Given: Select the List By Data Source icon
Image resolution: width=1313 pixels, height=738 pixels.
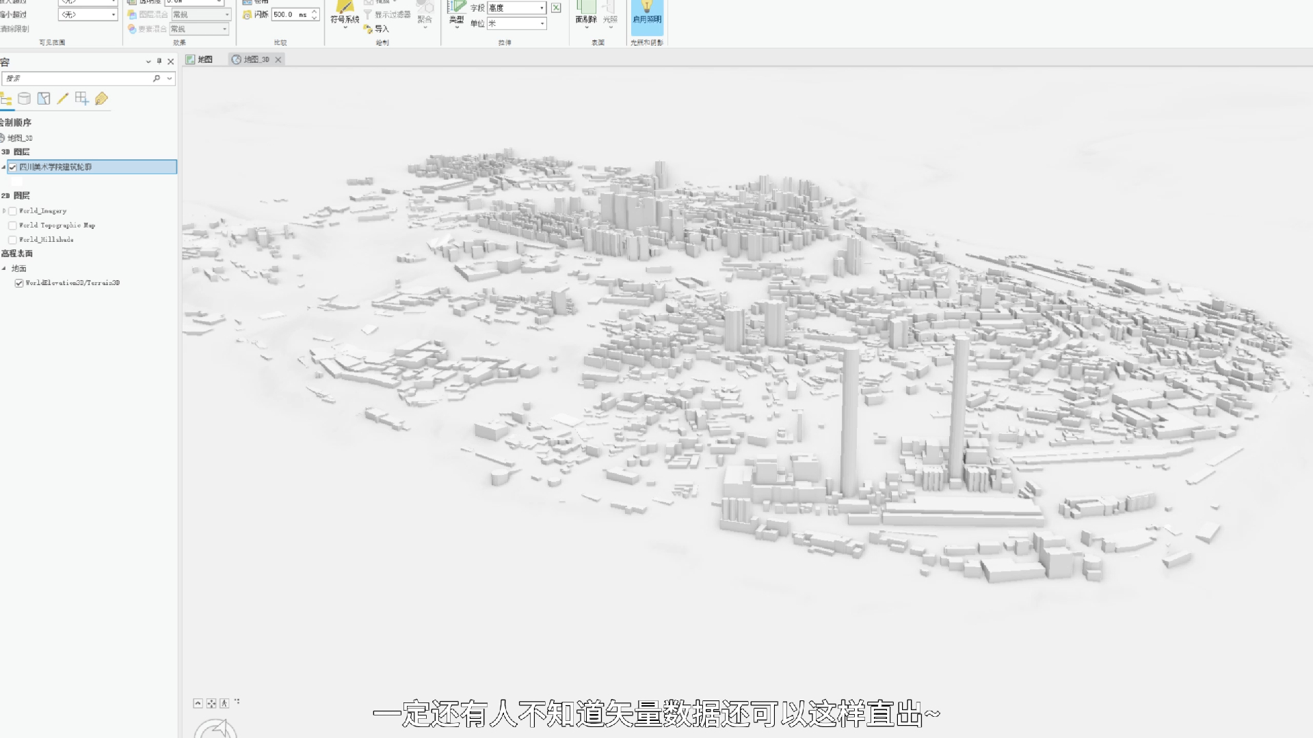Looking at the screenshot, I should 25,100.
